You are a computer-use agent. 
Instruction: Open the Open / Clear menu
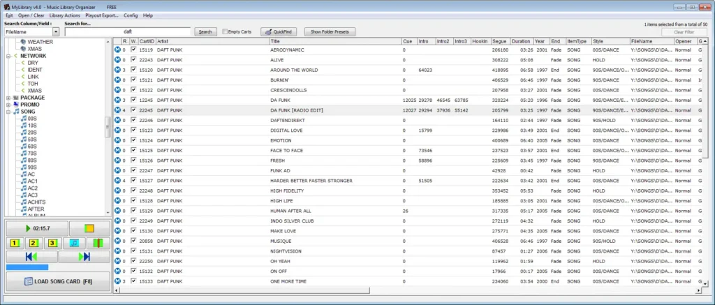coord(31,15)
